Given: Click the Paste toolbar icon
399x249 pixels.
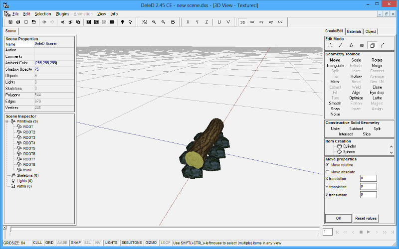Looking at the screenshot, I should [78, 22].
